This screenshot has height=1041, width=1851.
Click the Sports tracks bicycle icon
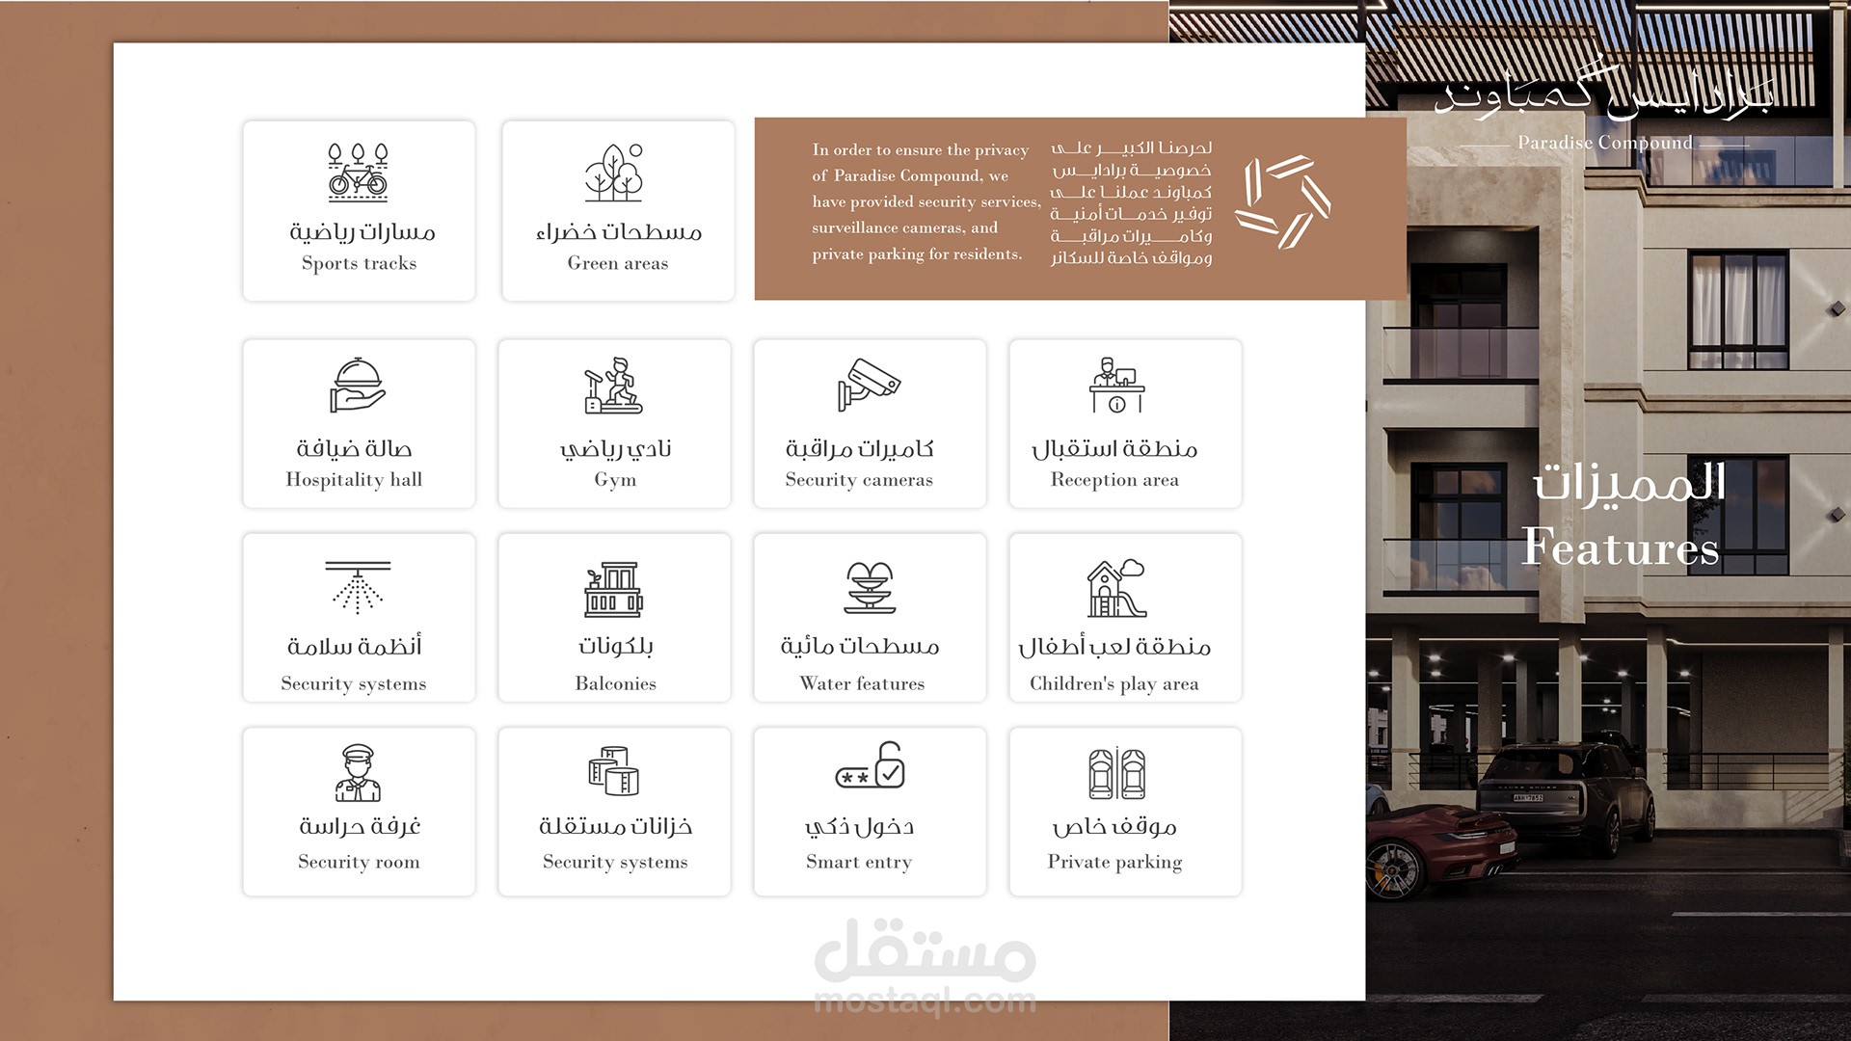[x=358, y=172]
